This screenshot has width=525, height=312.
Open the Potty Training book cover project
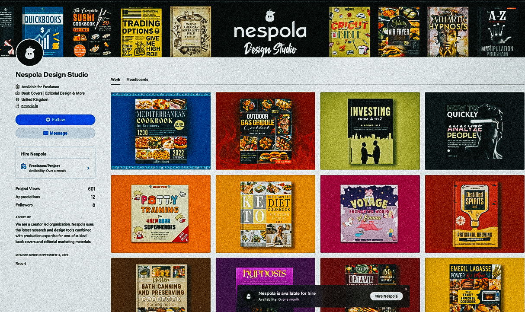(161, 214)
